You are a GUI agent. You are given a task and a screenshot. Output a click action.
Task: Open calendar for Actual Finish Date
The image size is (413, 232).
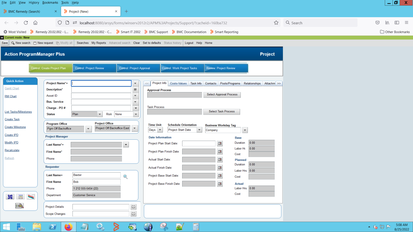[220, 168]
